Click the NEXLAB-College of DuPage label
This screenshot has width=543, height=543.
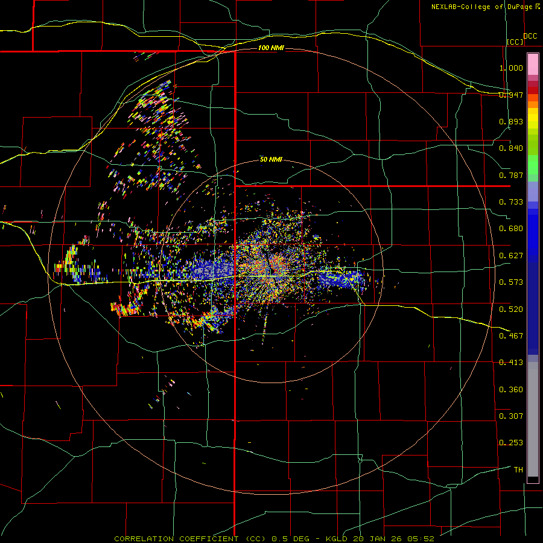click(x=482, y=7)
